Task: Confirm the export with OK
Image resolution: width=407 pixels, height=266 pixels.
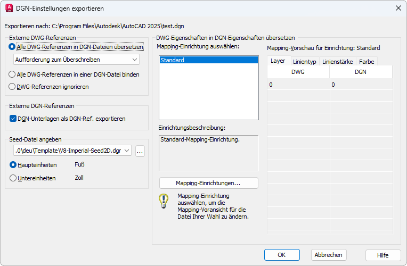Action: (281, 255)
